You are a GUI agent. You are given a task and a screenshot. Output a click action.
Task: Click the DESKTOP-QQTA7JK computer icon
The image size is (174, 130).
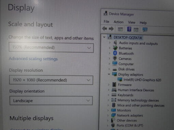(110, 37)
